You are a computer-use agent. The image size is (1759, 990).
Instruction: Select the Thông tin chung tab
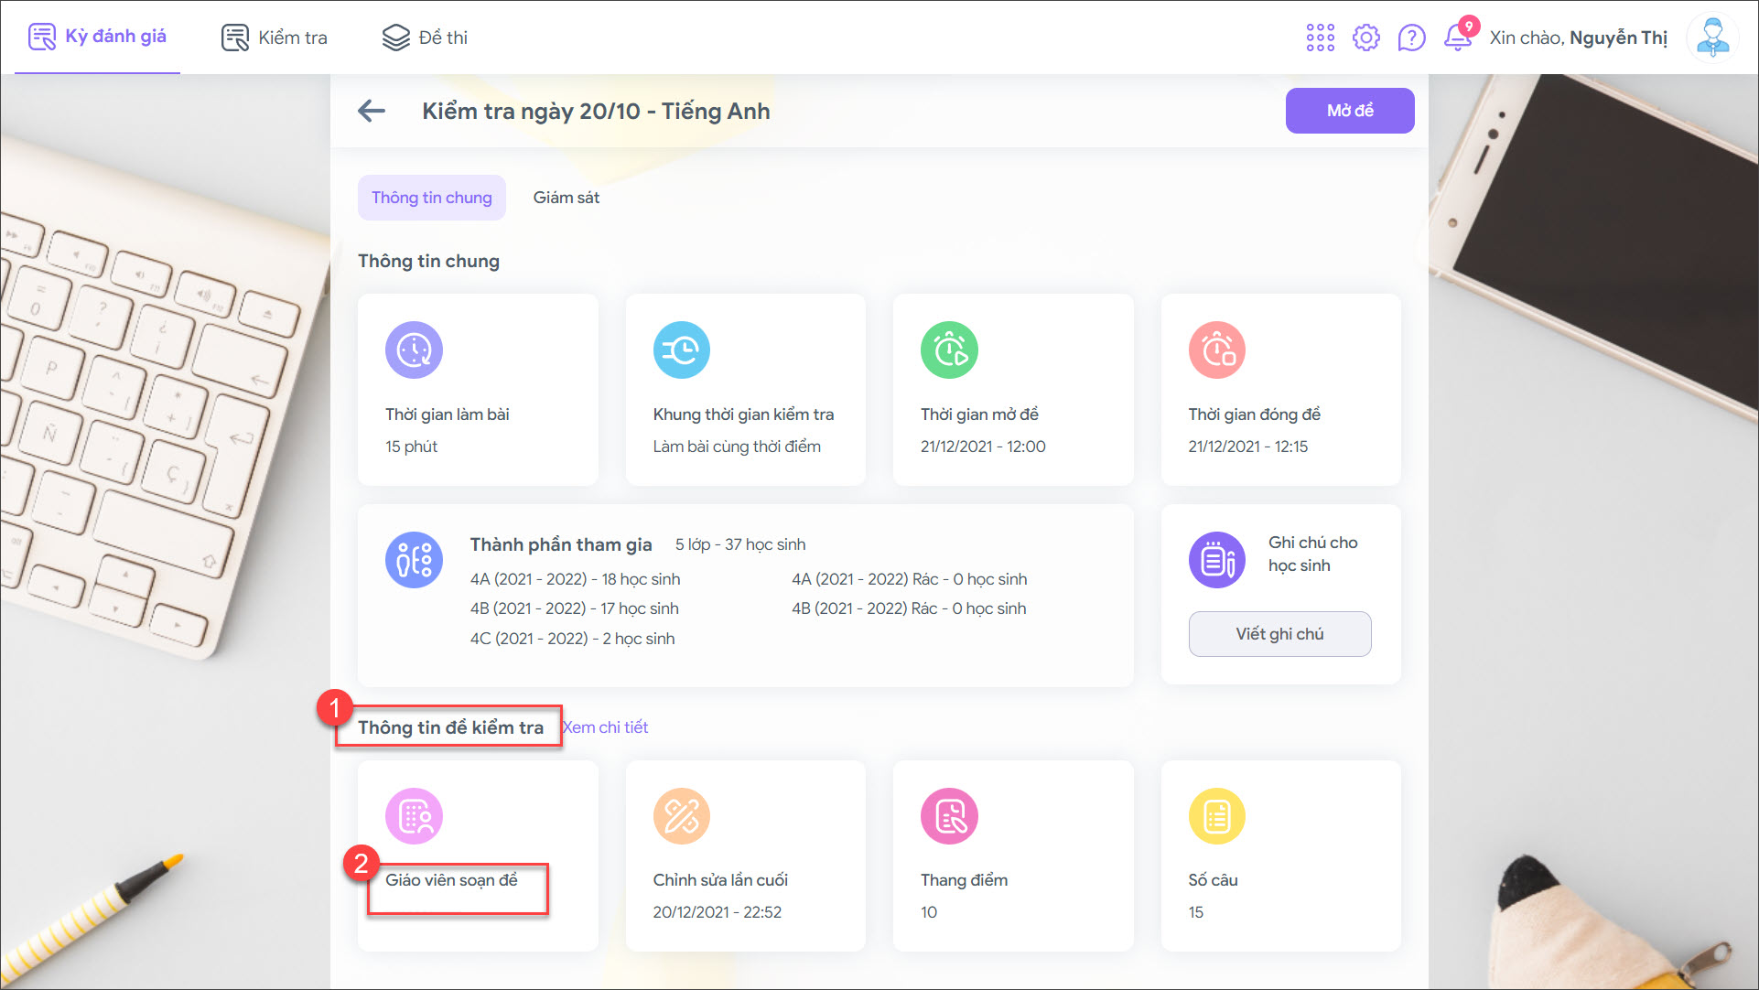[431, 198]
